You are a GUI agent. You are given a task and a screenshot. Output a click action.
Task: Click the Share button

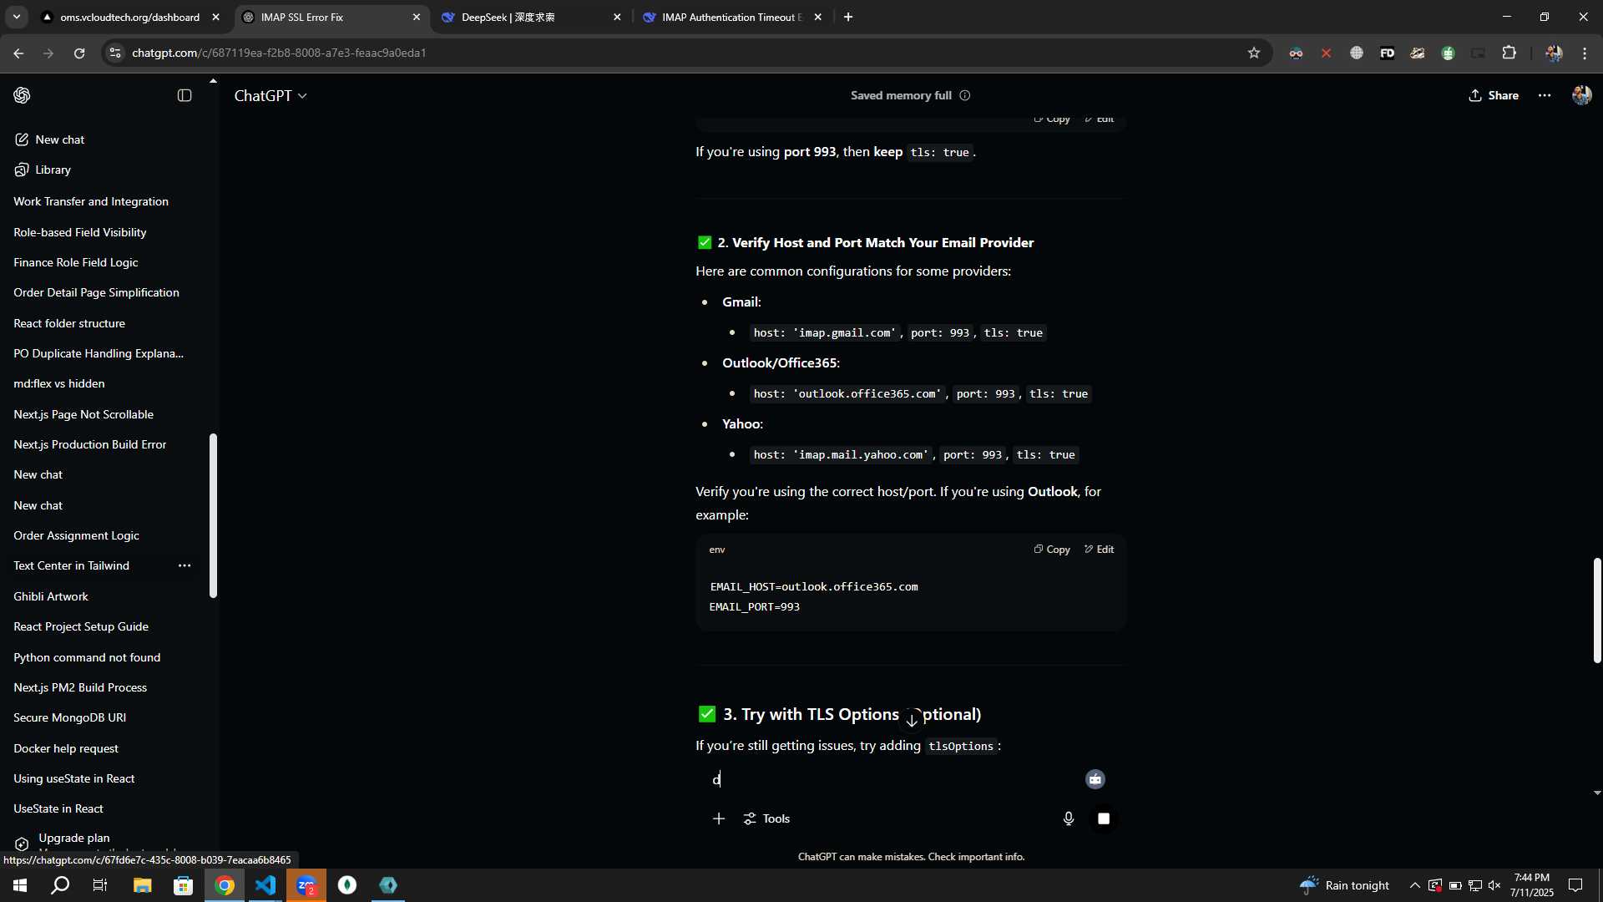tap(1494, 95)
